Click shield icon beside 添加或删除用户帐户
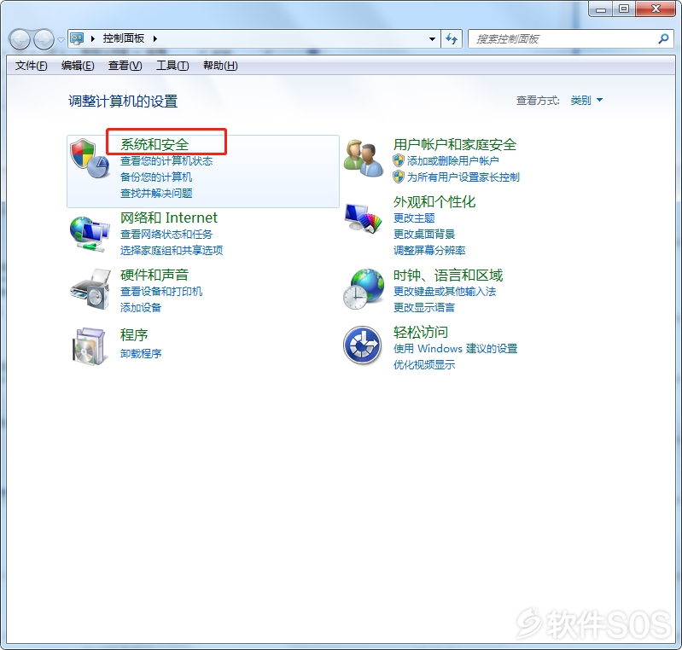 click(x=399, y=160)
